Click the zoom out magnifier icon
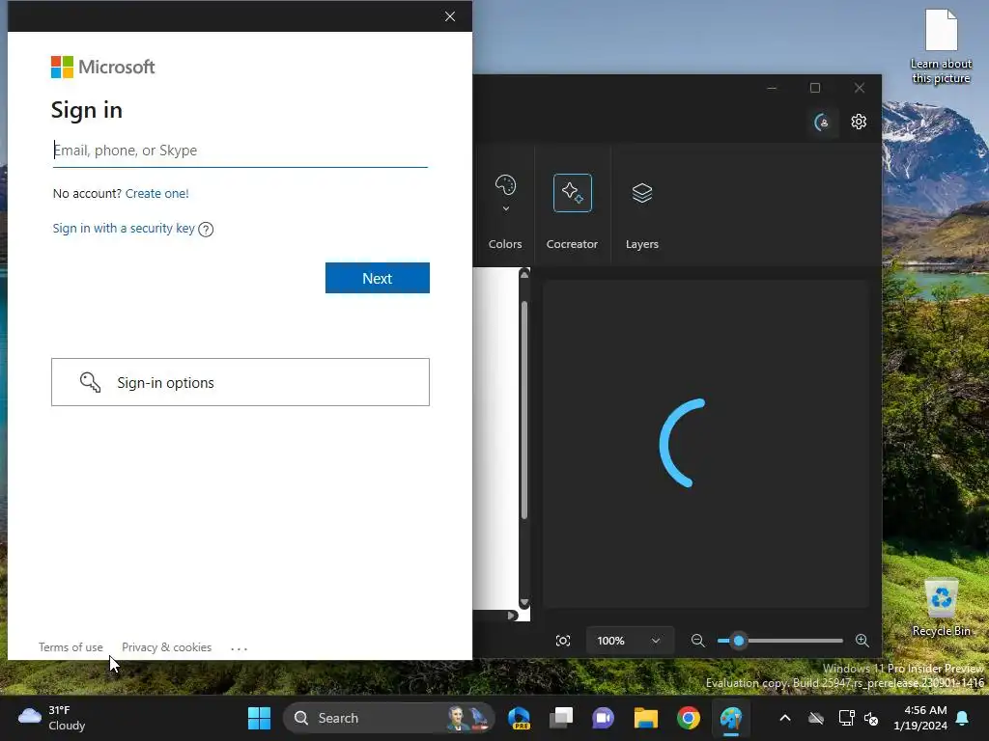This screenshot has height=741, width=989. tap(697, 641)
